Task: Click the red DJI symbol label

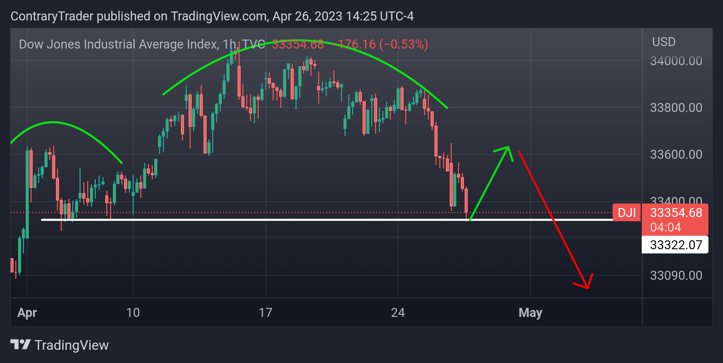Action: 627,213
